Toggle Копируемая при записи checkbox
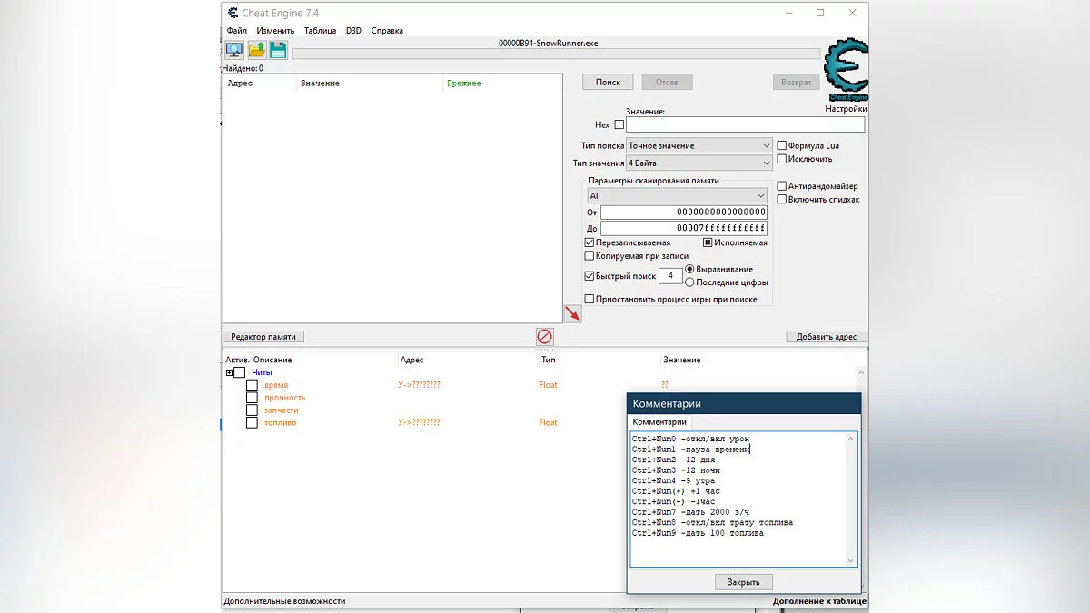The image size is (1090, 613). coord(590,256)
